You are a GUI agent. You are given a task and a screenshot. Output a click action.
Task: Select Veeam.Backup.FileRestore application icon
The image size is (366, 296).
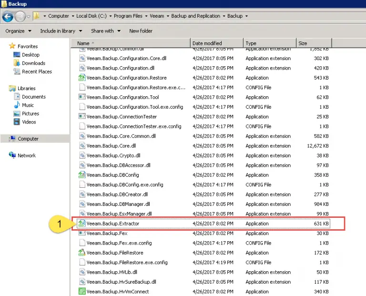pyautogui.click(x=82, y=253)
